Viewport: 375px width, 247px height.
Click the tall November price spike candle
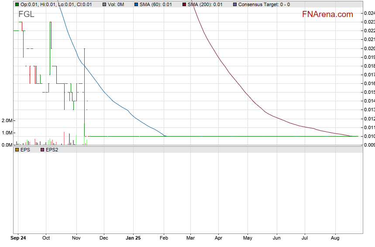click(x=84, y=87)
